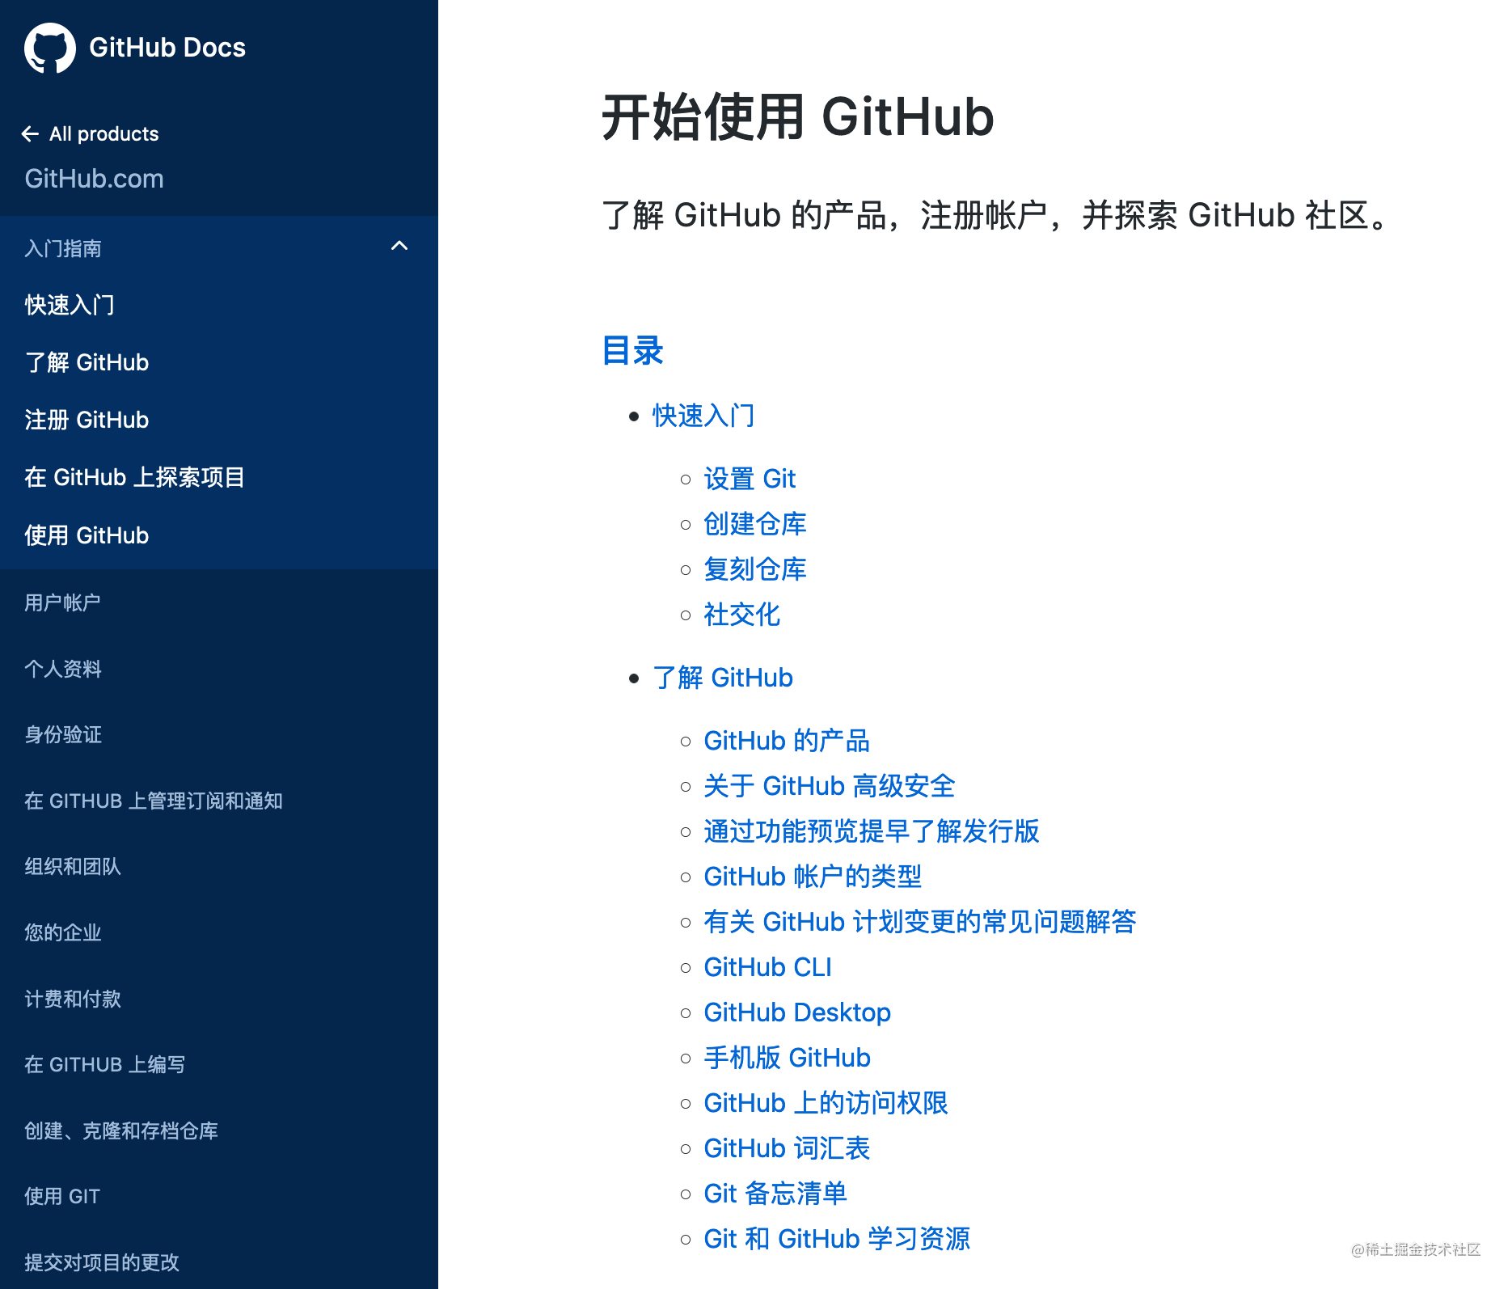Open the 社交化 link
Screen dimensions: 1512x1289
tap(742, 615)
